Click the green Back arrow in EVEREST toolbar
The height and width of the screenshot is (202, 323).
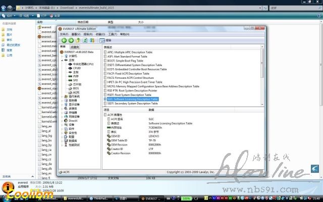click(x=64, y=40)
